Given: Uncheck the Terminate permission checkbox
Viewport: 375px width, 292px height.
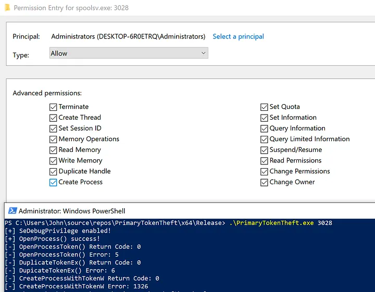Looking at the screenshot, I should tap(53, 107).
